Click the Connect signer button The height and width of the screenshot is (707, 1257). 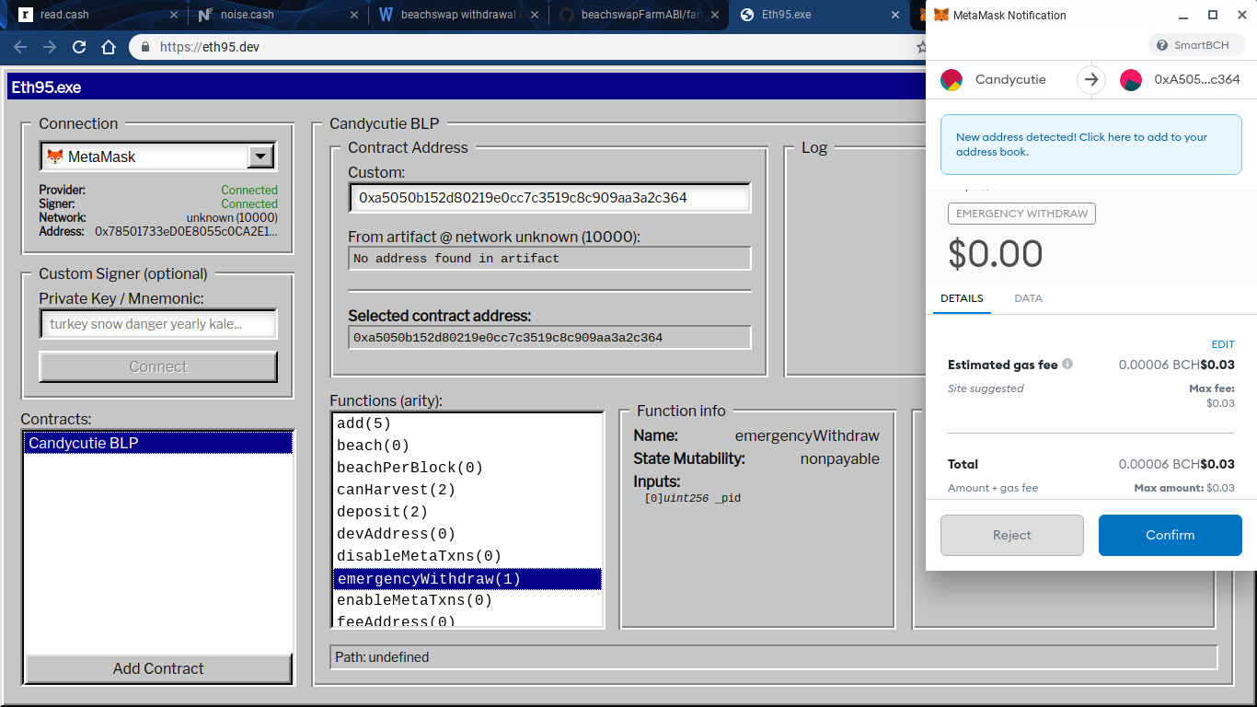click(x=158, y=366)
